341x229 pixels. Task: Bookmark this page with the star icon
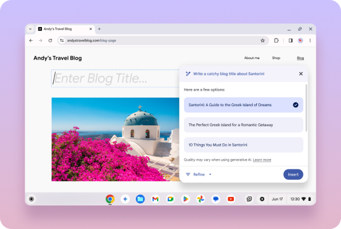pyautogui.click(x=262, y=41)
